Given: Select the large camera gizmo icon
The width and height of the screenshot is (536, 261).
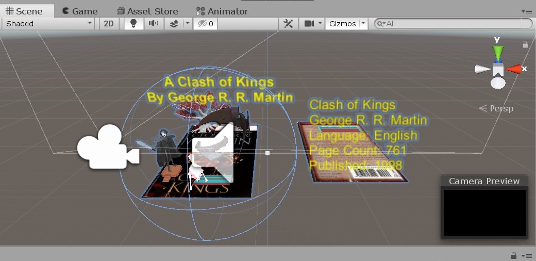Looking at the screenshot, I should click(x=108, y=146).
